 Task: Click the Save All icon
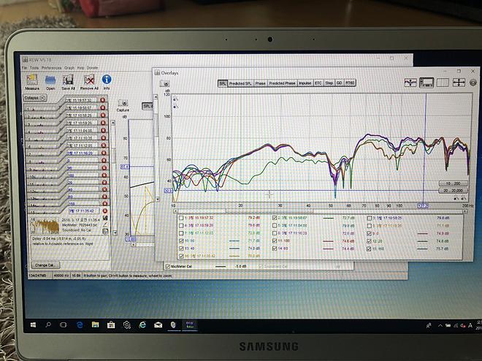click(68, 80)
